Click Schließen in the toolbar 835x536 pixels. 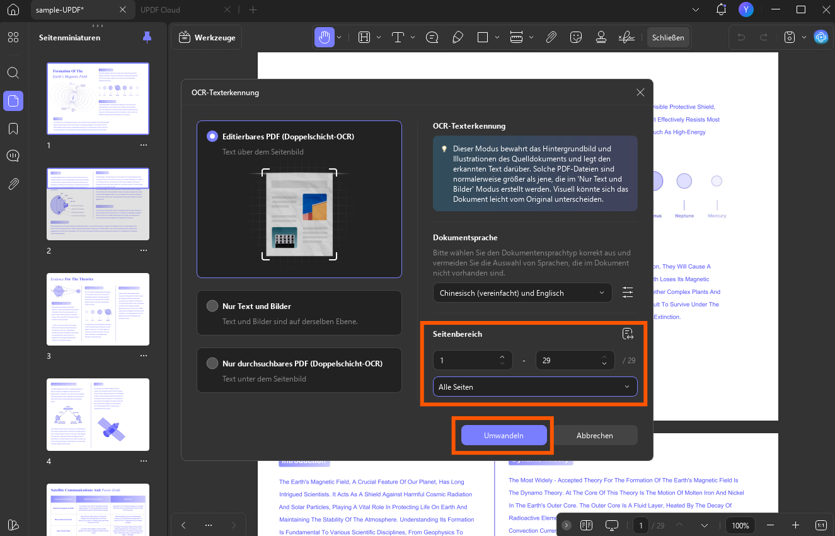668,37
